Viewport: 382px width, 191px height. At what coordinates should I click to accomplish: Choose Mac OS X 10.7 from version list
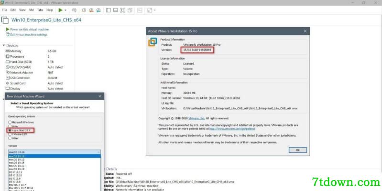coord(55,185)
